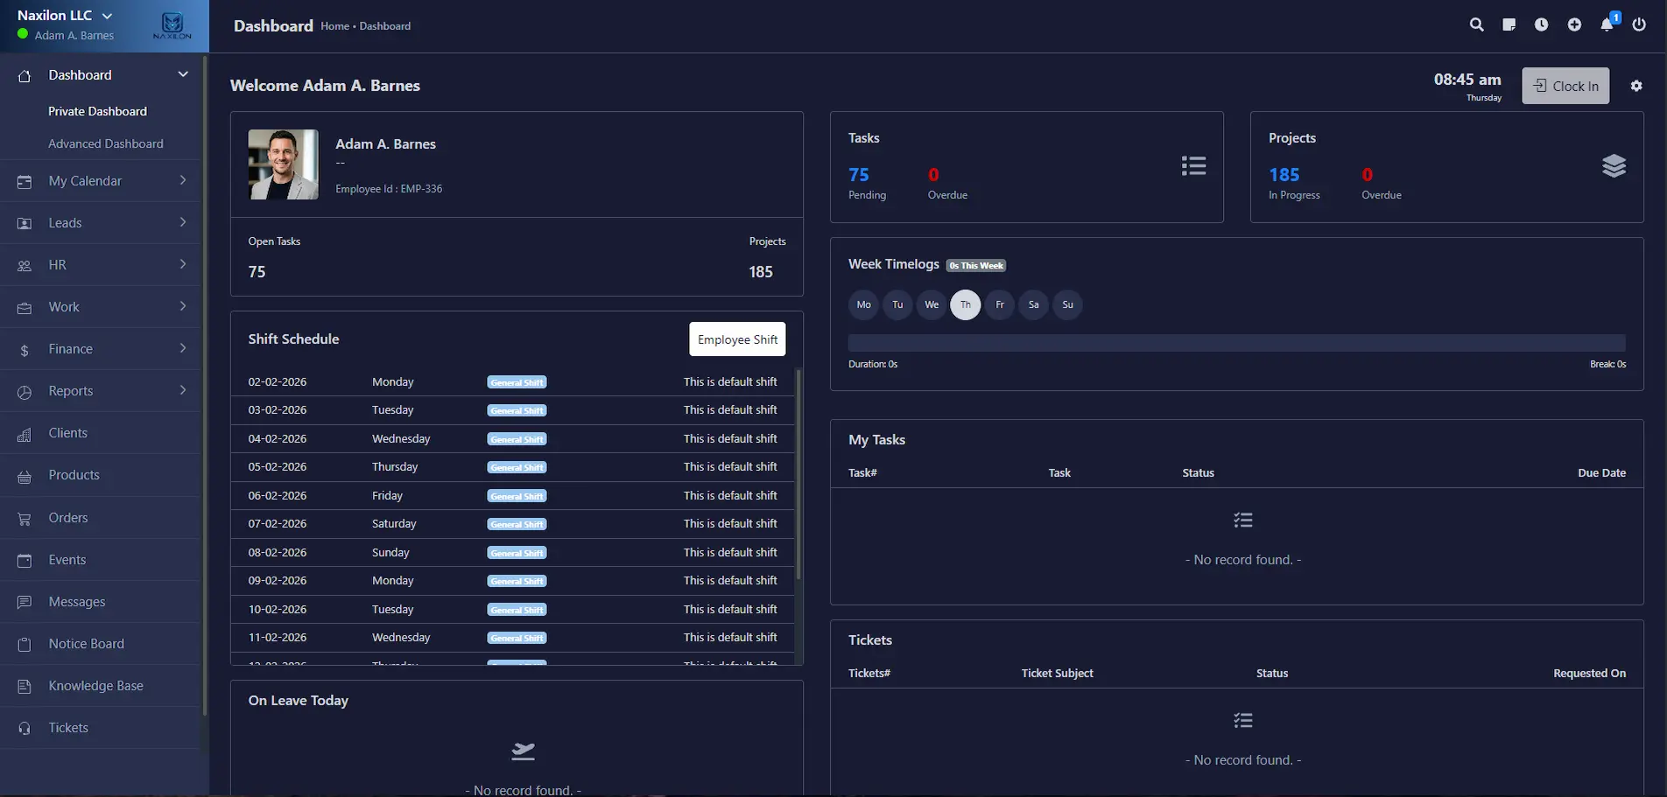The height and width of the screenshot is (797, 1667).
Task: Click the Products basket icon
Action: click(25, 477)
